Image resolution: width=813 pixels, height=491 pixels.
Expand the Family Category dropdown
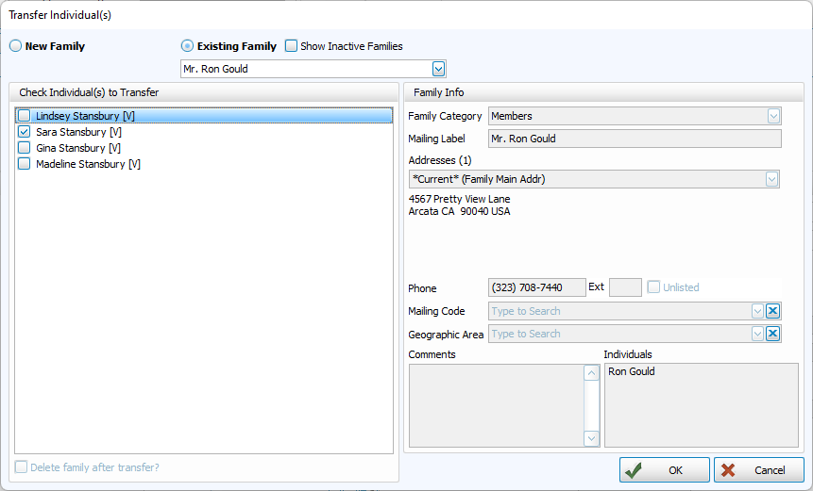click(773, 116)
